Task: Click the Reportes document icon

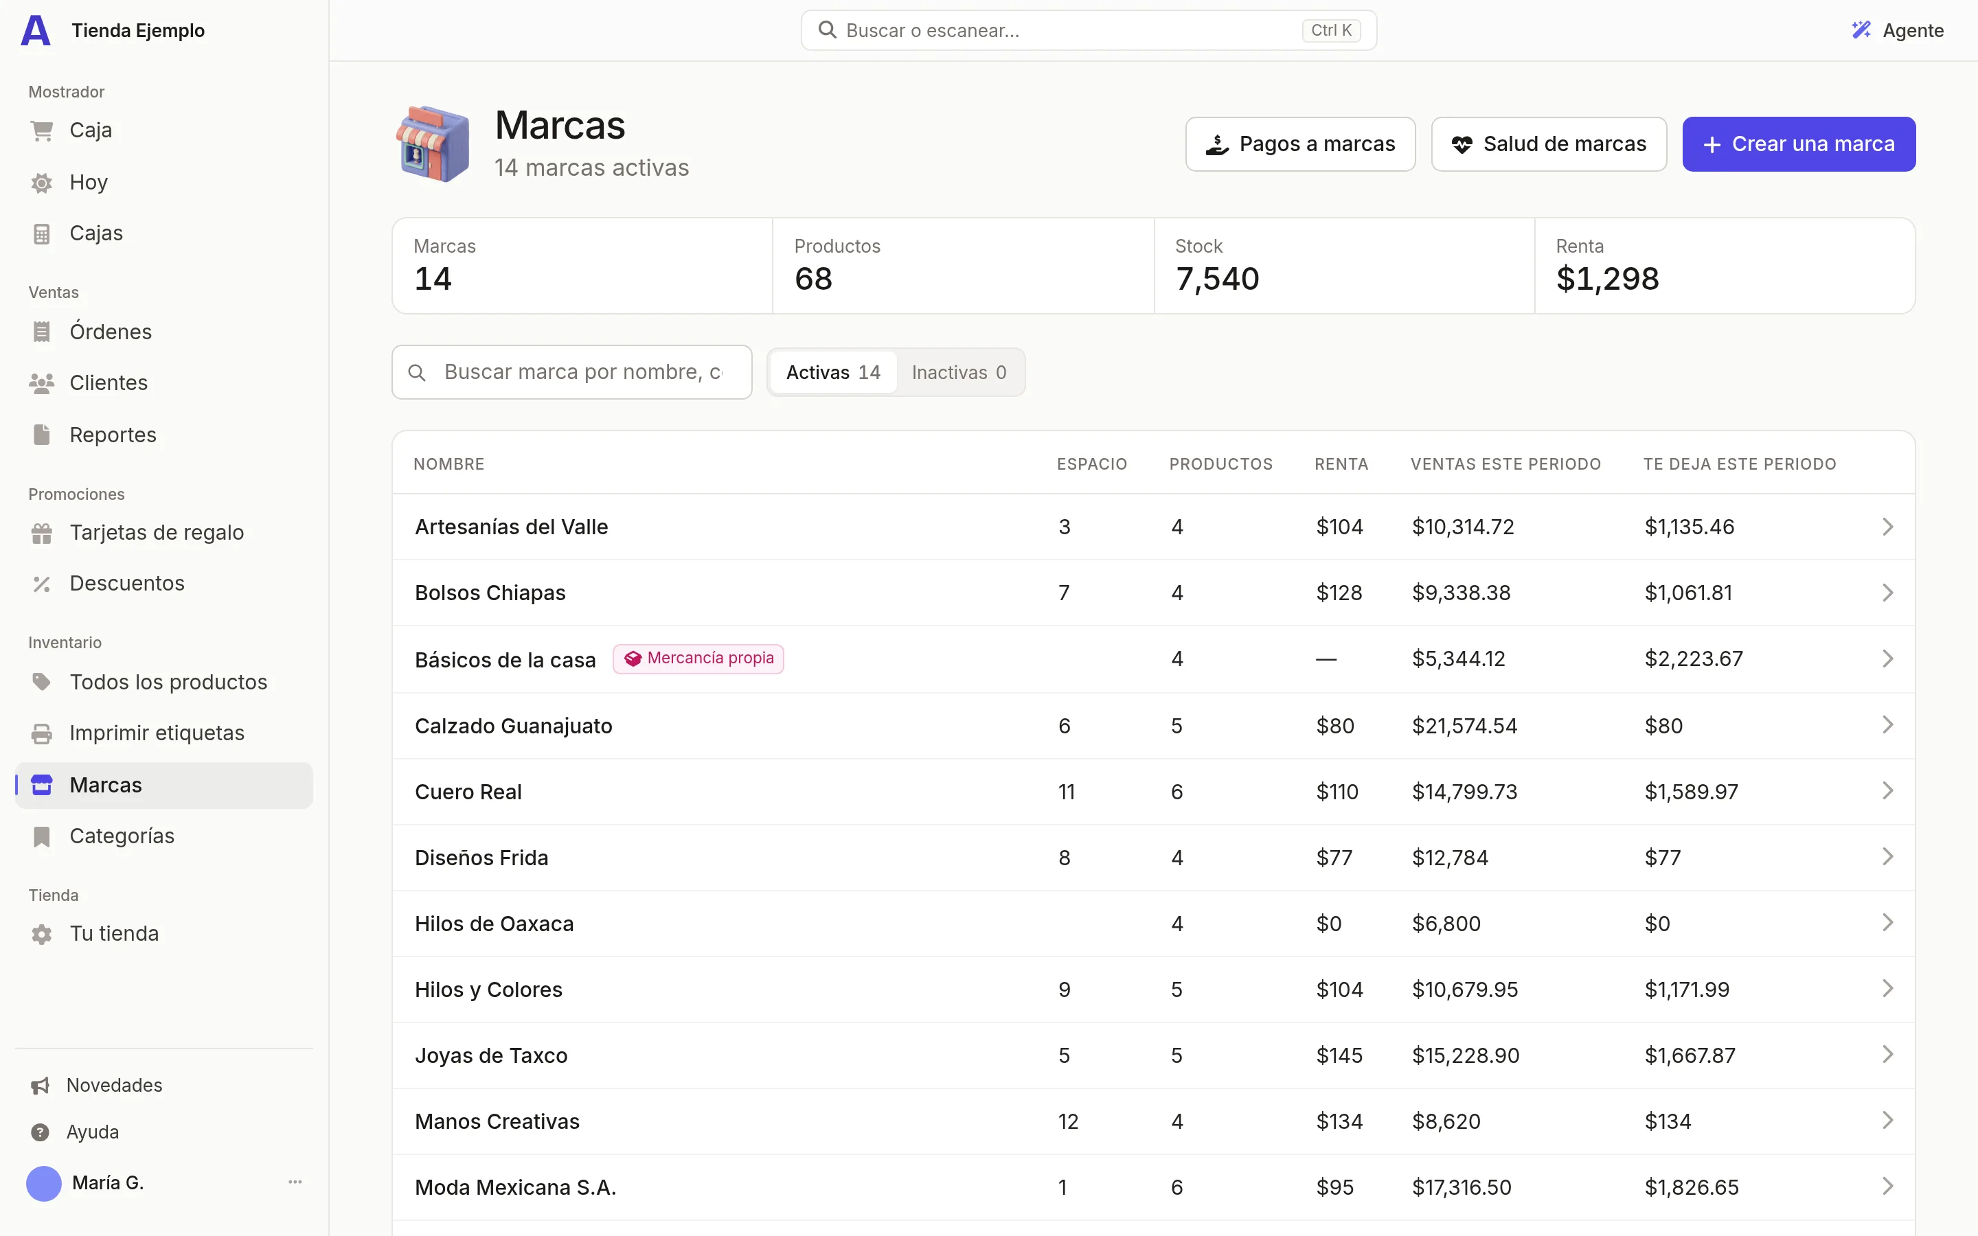Action: coord(42,435)
